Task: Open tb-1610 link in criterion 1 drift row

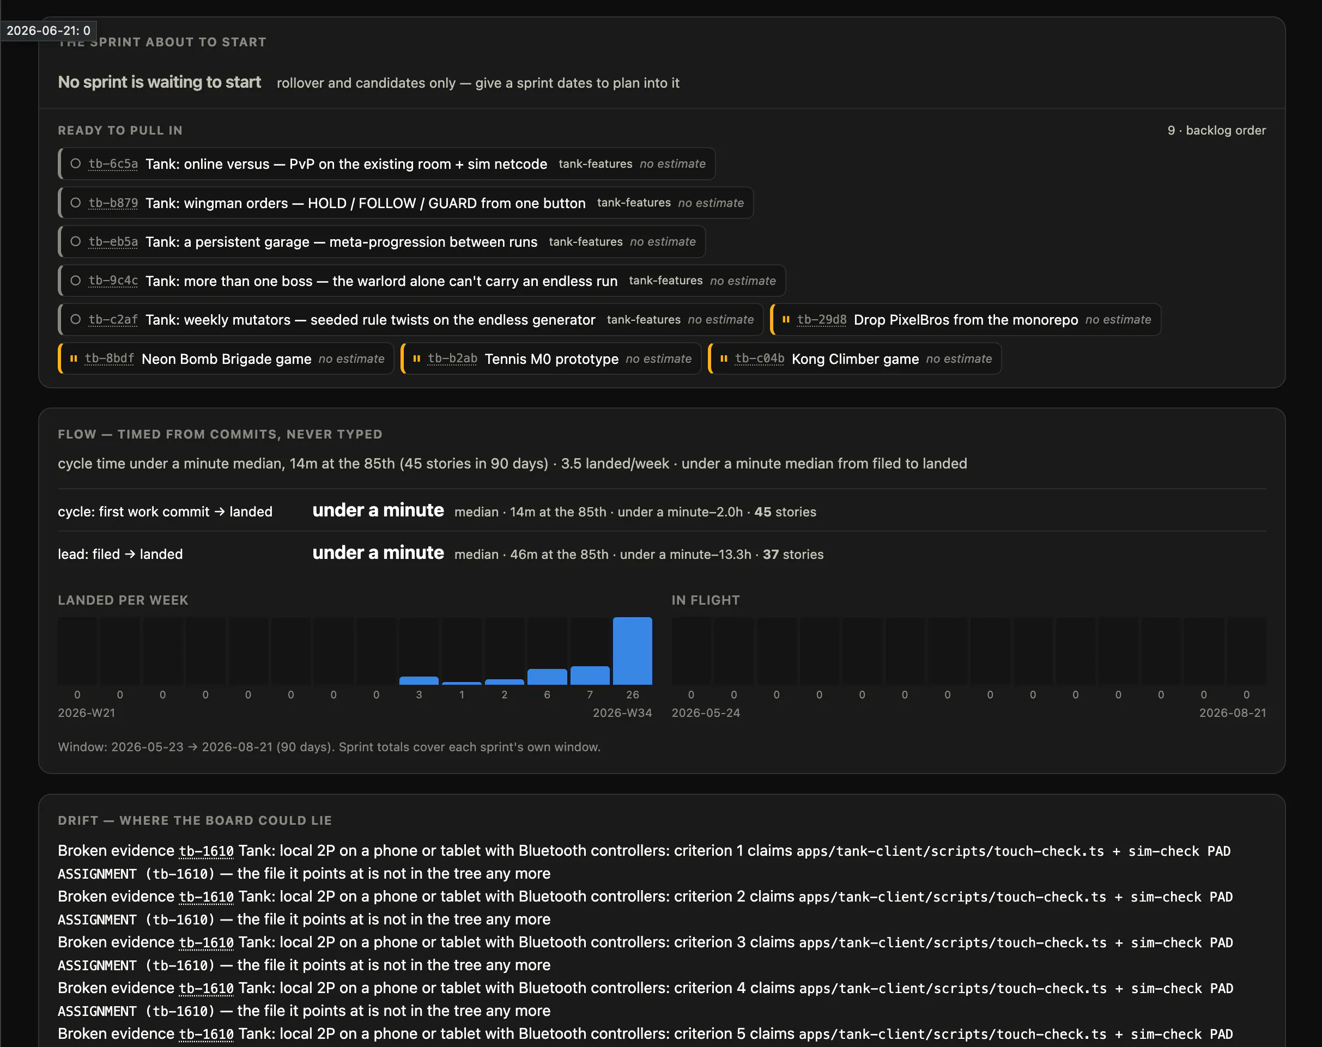Action: 206,851
